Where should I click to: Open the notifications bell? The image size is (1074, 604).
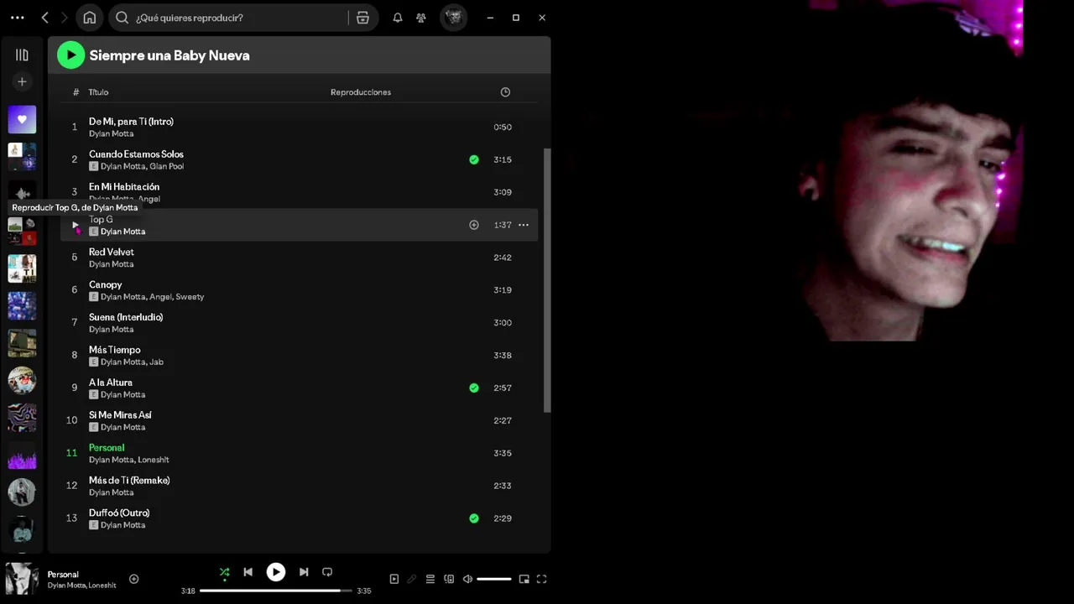click(398, 18)
